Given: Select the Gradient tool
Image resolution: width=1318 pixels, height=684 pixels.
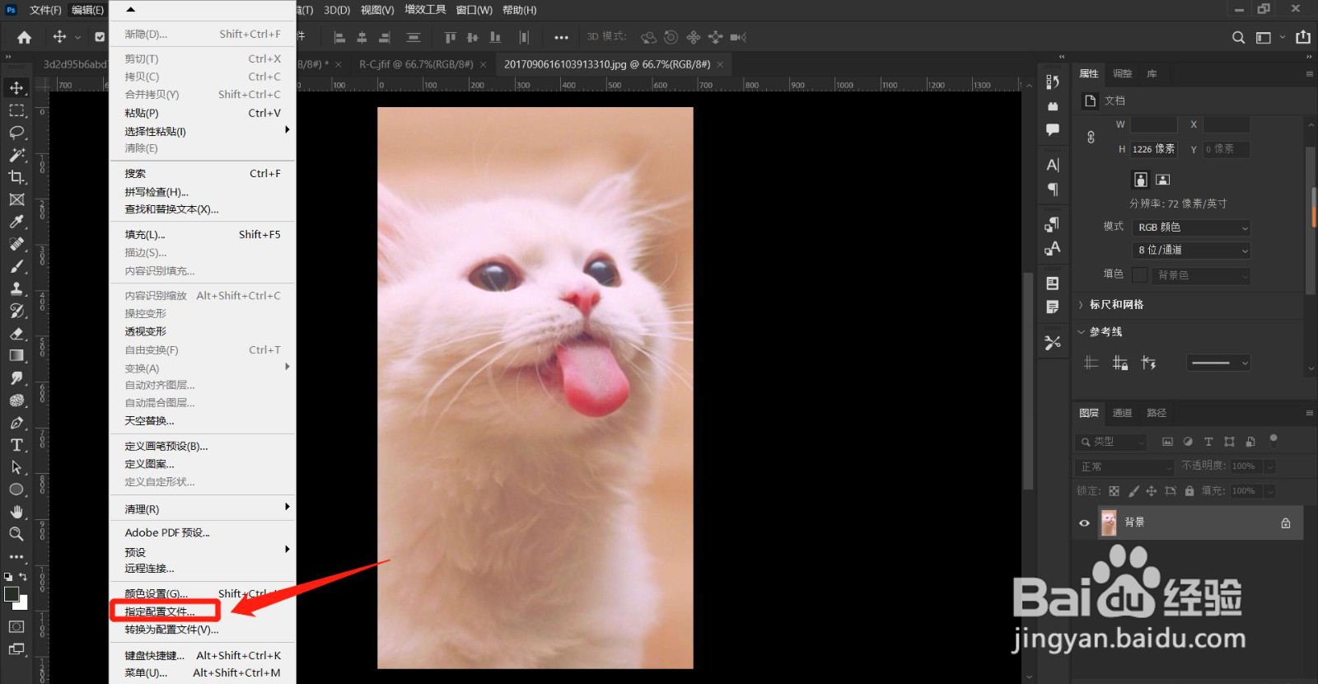Looking at the screenshot, I should point(16,355).
